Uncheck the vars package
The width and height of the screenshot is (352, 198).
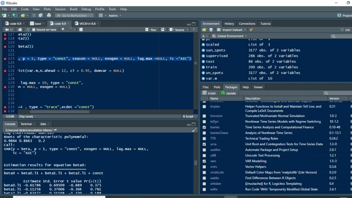pos(204,161)
